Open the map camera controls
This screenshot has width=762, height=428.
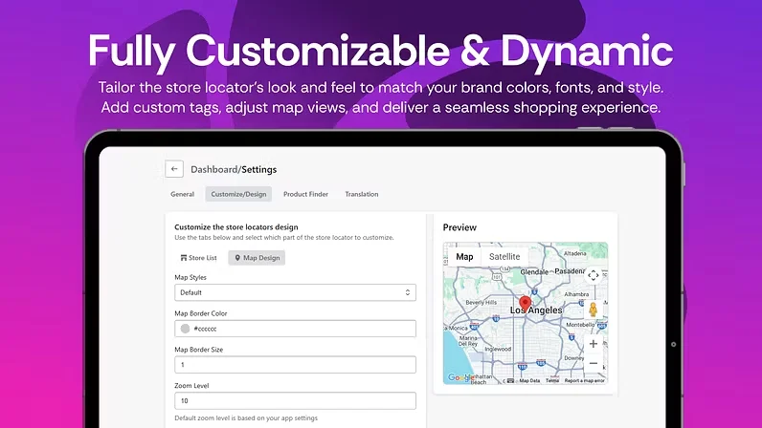click(x=594, y=275)
